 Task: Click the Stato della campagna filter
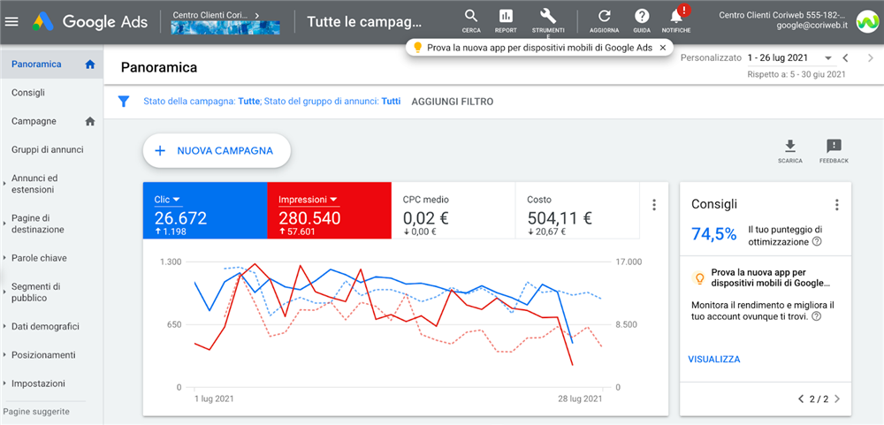tap(202, 102)
